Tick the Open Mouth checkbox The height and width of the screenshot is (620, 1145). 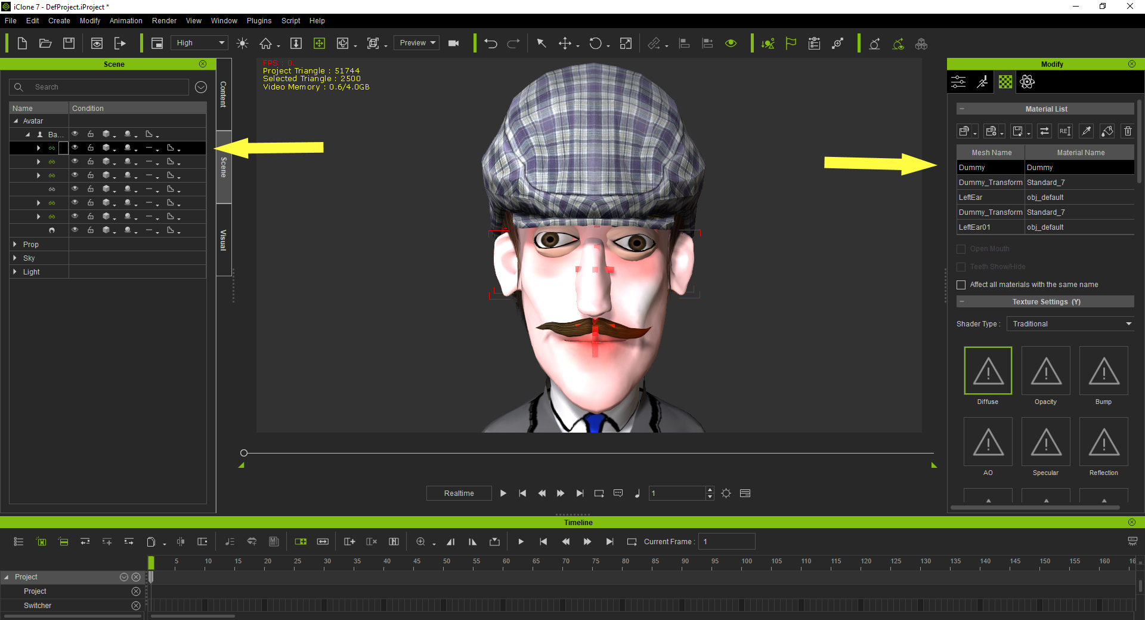point(961,249)
